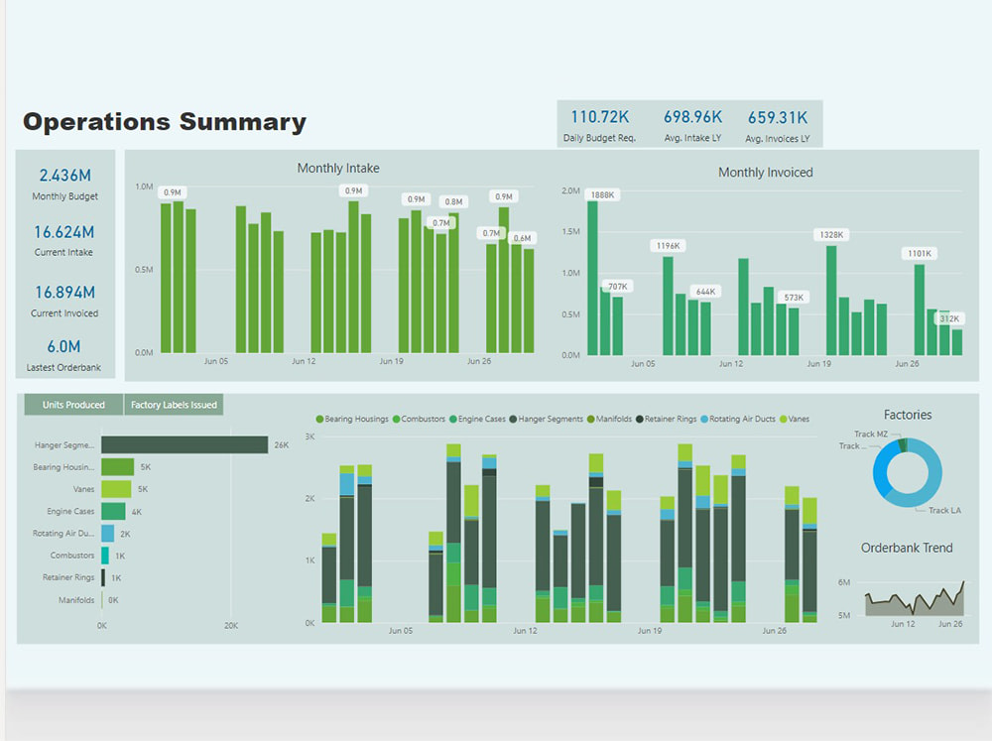Click the 573K data label

click(x=794, y=298)
